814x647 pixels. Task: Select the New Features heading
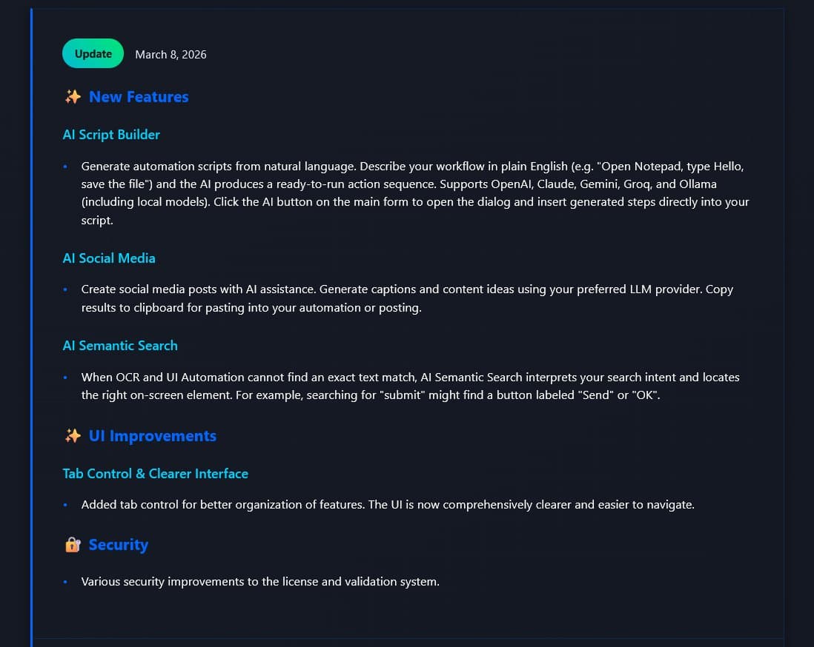(x=139, y=97)
